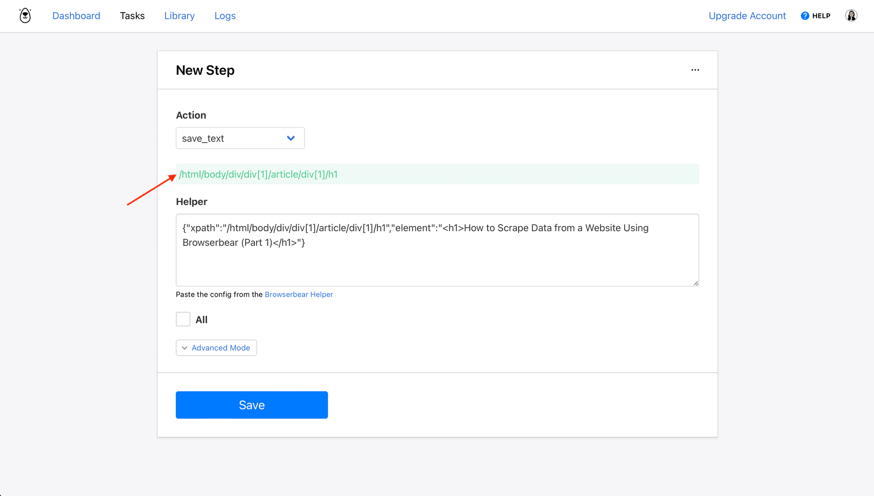Click the Browserbear bear logo
This screenshot has height=496, width=874.
tap(25, 15)
